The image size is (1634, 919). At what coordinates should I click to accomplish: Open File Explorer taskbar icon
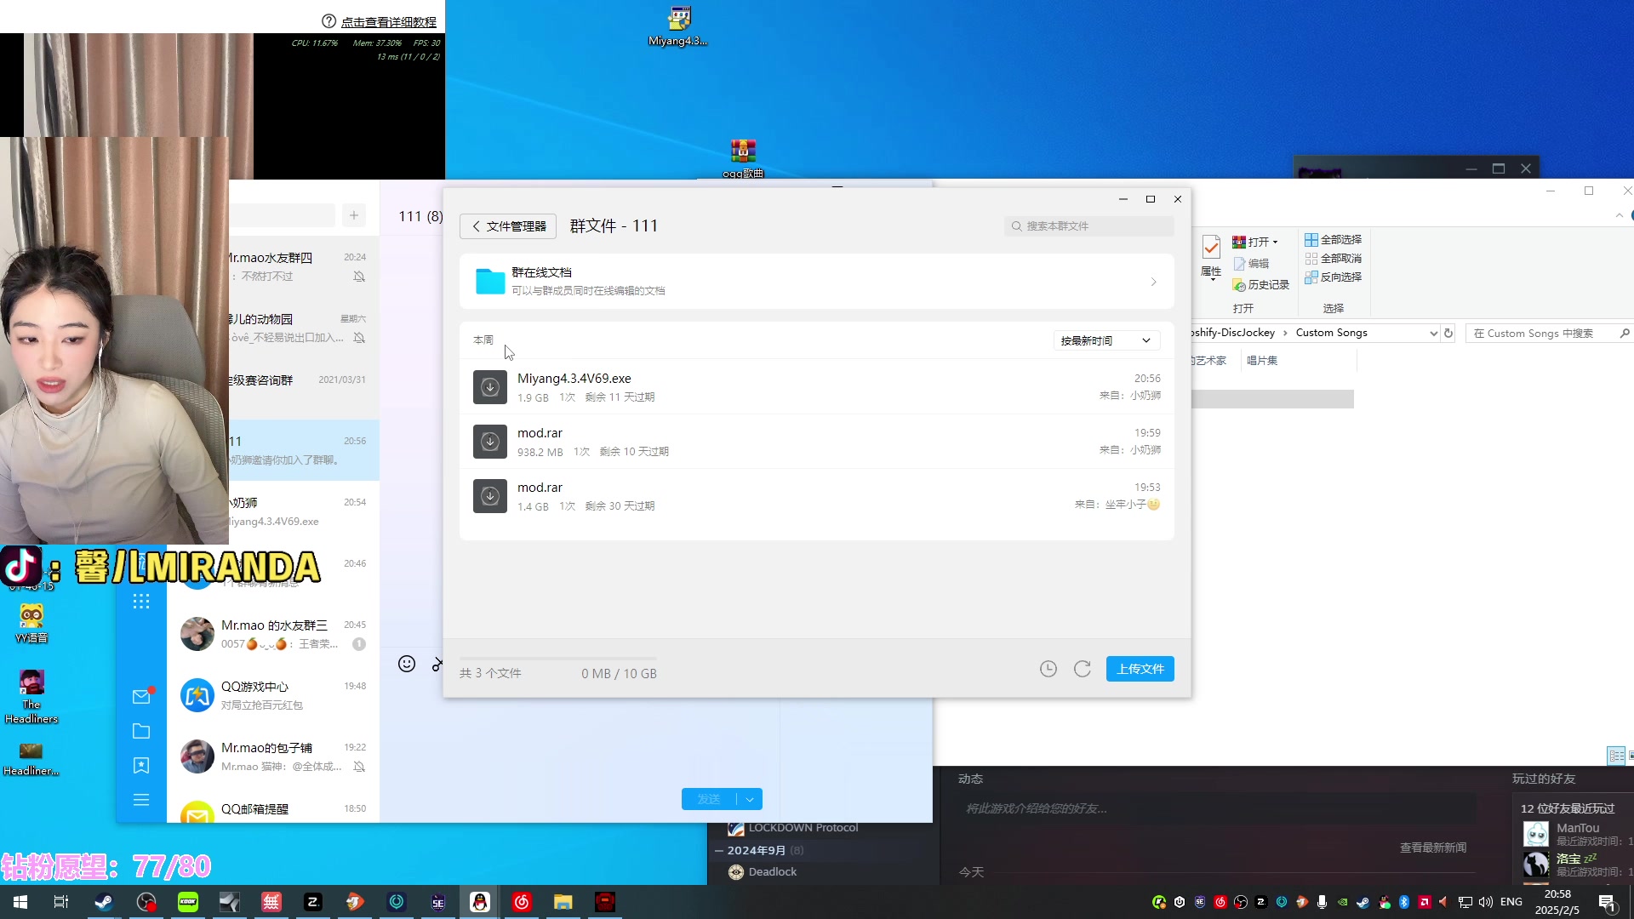(x=563, y=902)
